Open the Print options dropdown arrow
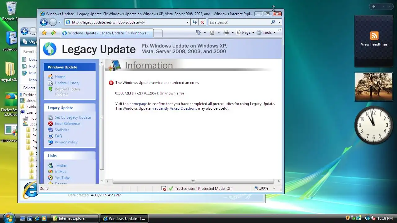Viewport: 397px width, 223px height. [232, 33]
